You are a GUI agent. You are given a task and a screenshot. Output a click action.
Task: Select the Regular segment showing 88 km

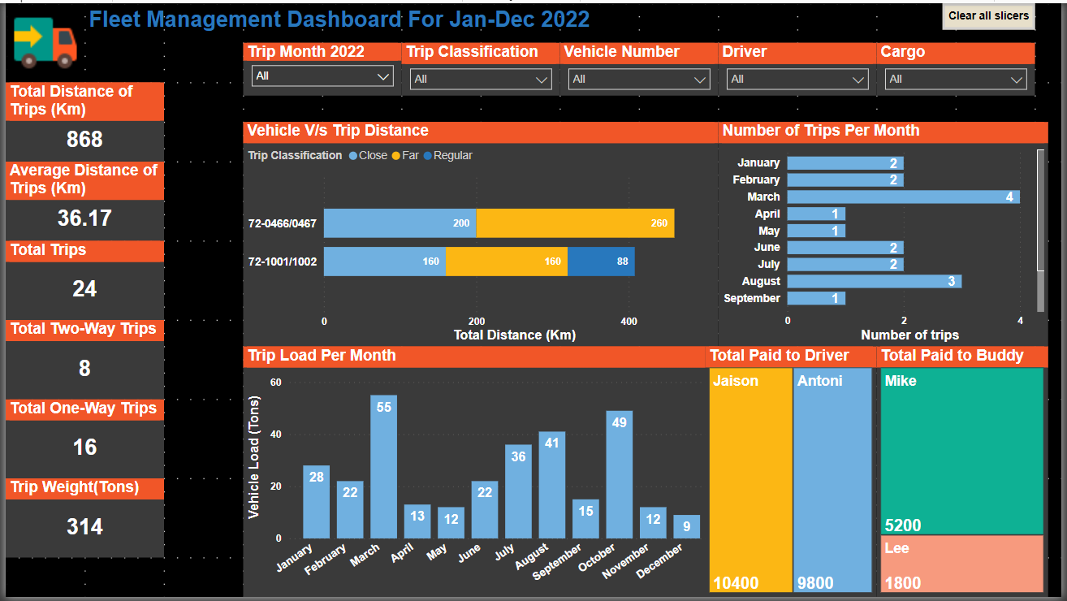tap(601, 262)
